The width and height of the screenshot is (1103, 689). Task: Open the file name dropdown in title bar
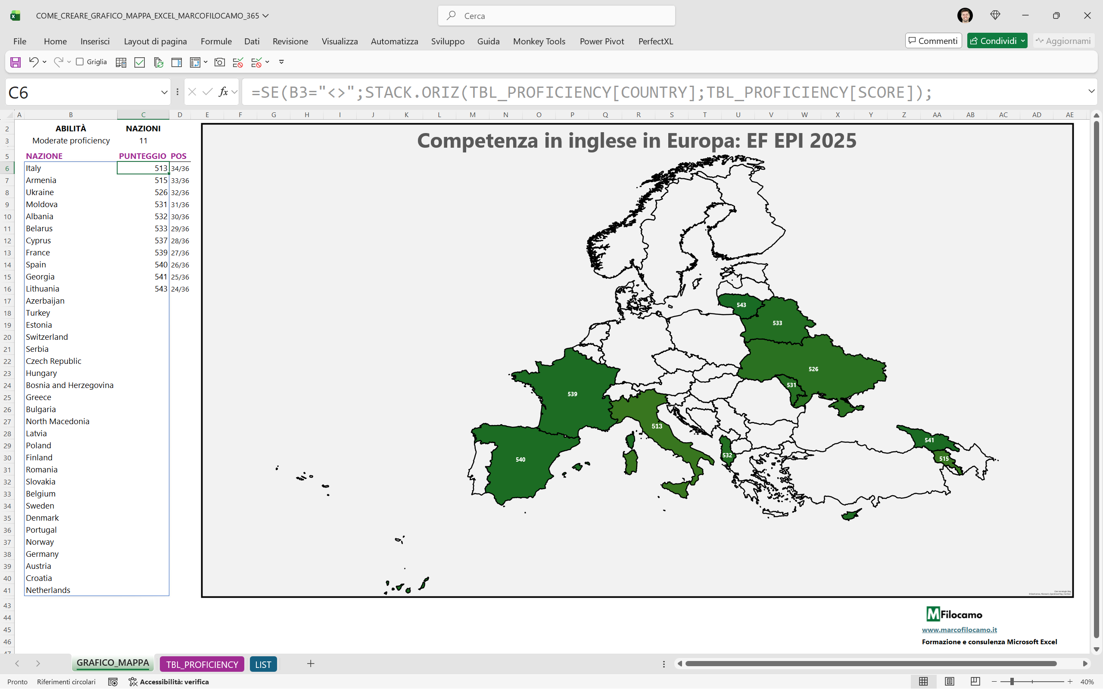click(x=266, y=16)
